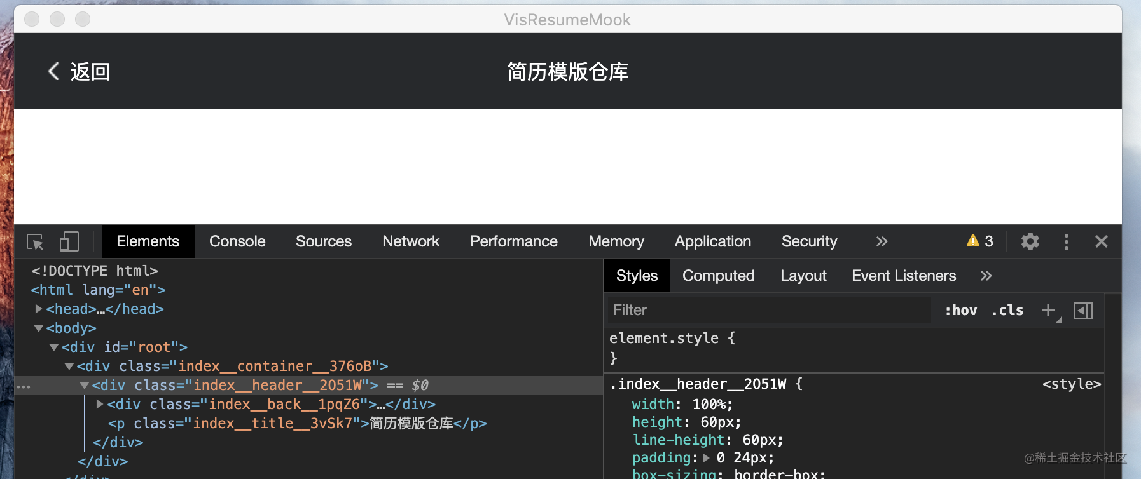This screenshot has width=1141, height=479.
Task: Open the Network tab
Action: 411,241
